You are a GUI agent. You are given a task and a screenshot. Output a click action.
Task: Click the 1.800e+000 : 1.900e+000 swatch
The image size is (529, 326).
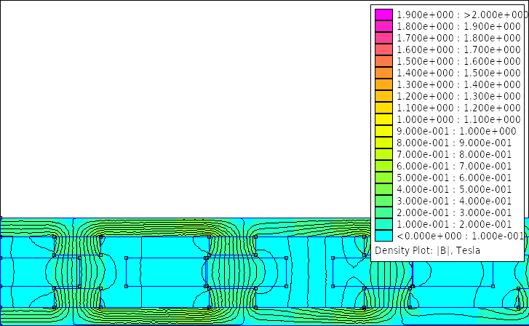(x=383, y=26)
